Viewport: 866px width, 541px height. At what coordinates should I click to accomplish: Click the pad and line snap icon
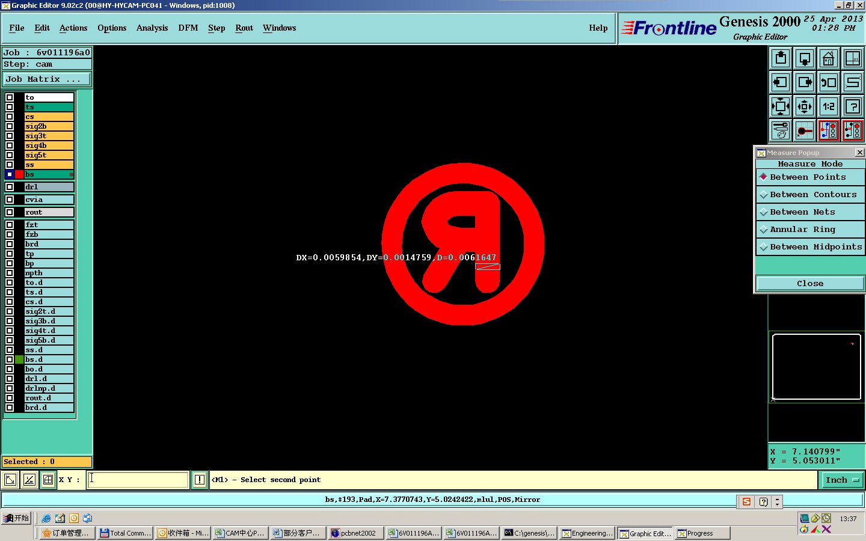pyautogui.click(x=805, y=130)
